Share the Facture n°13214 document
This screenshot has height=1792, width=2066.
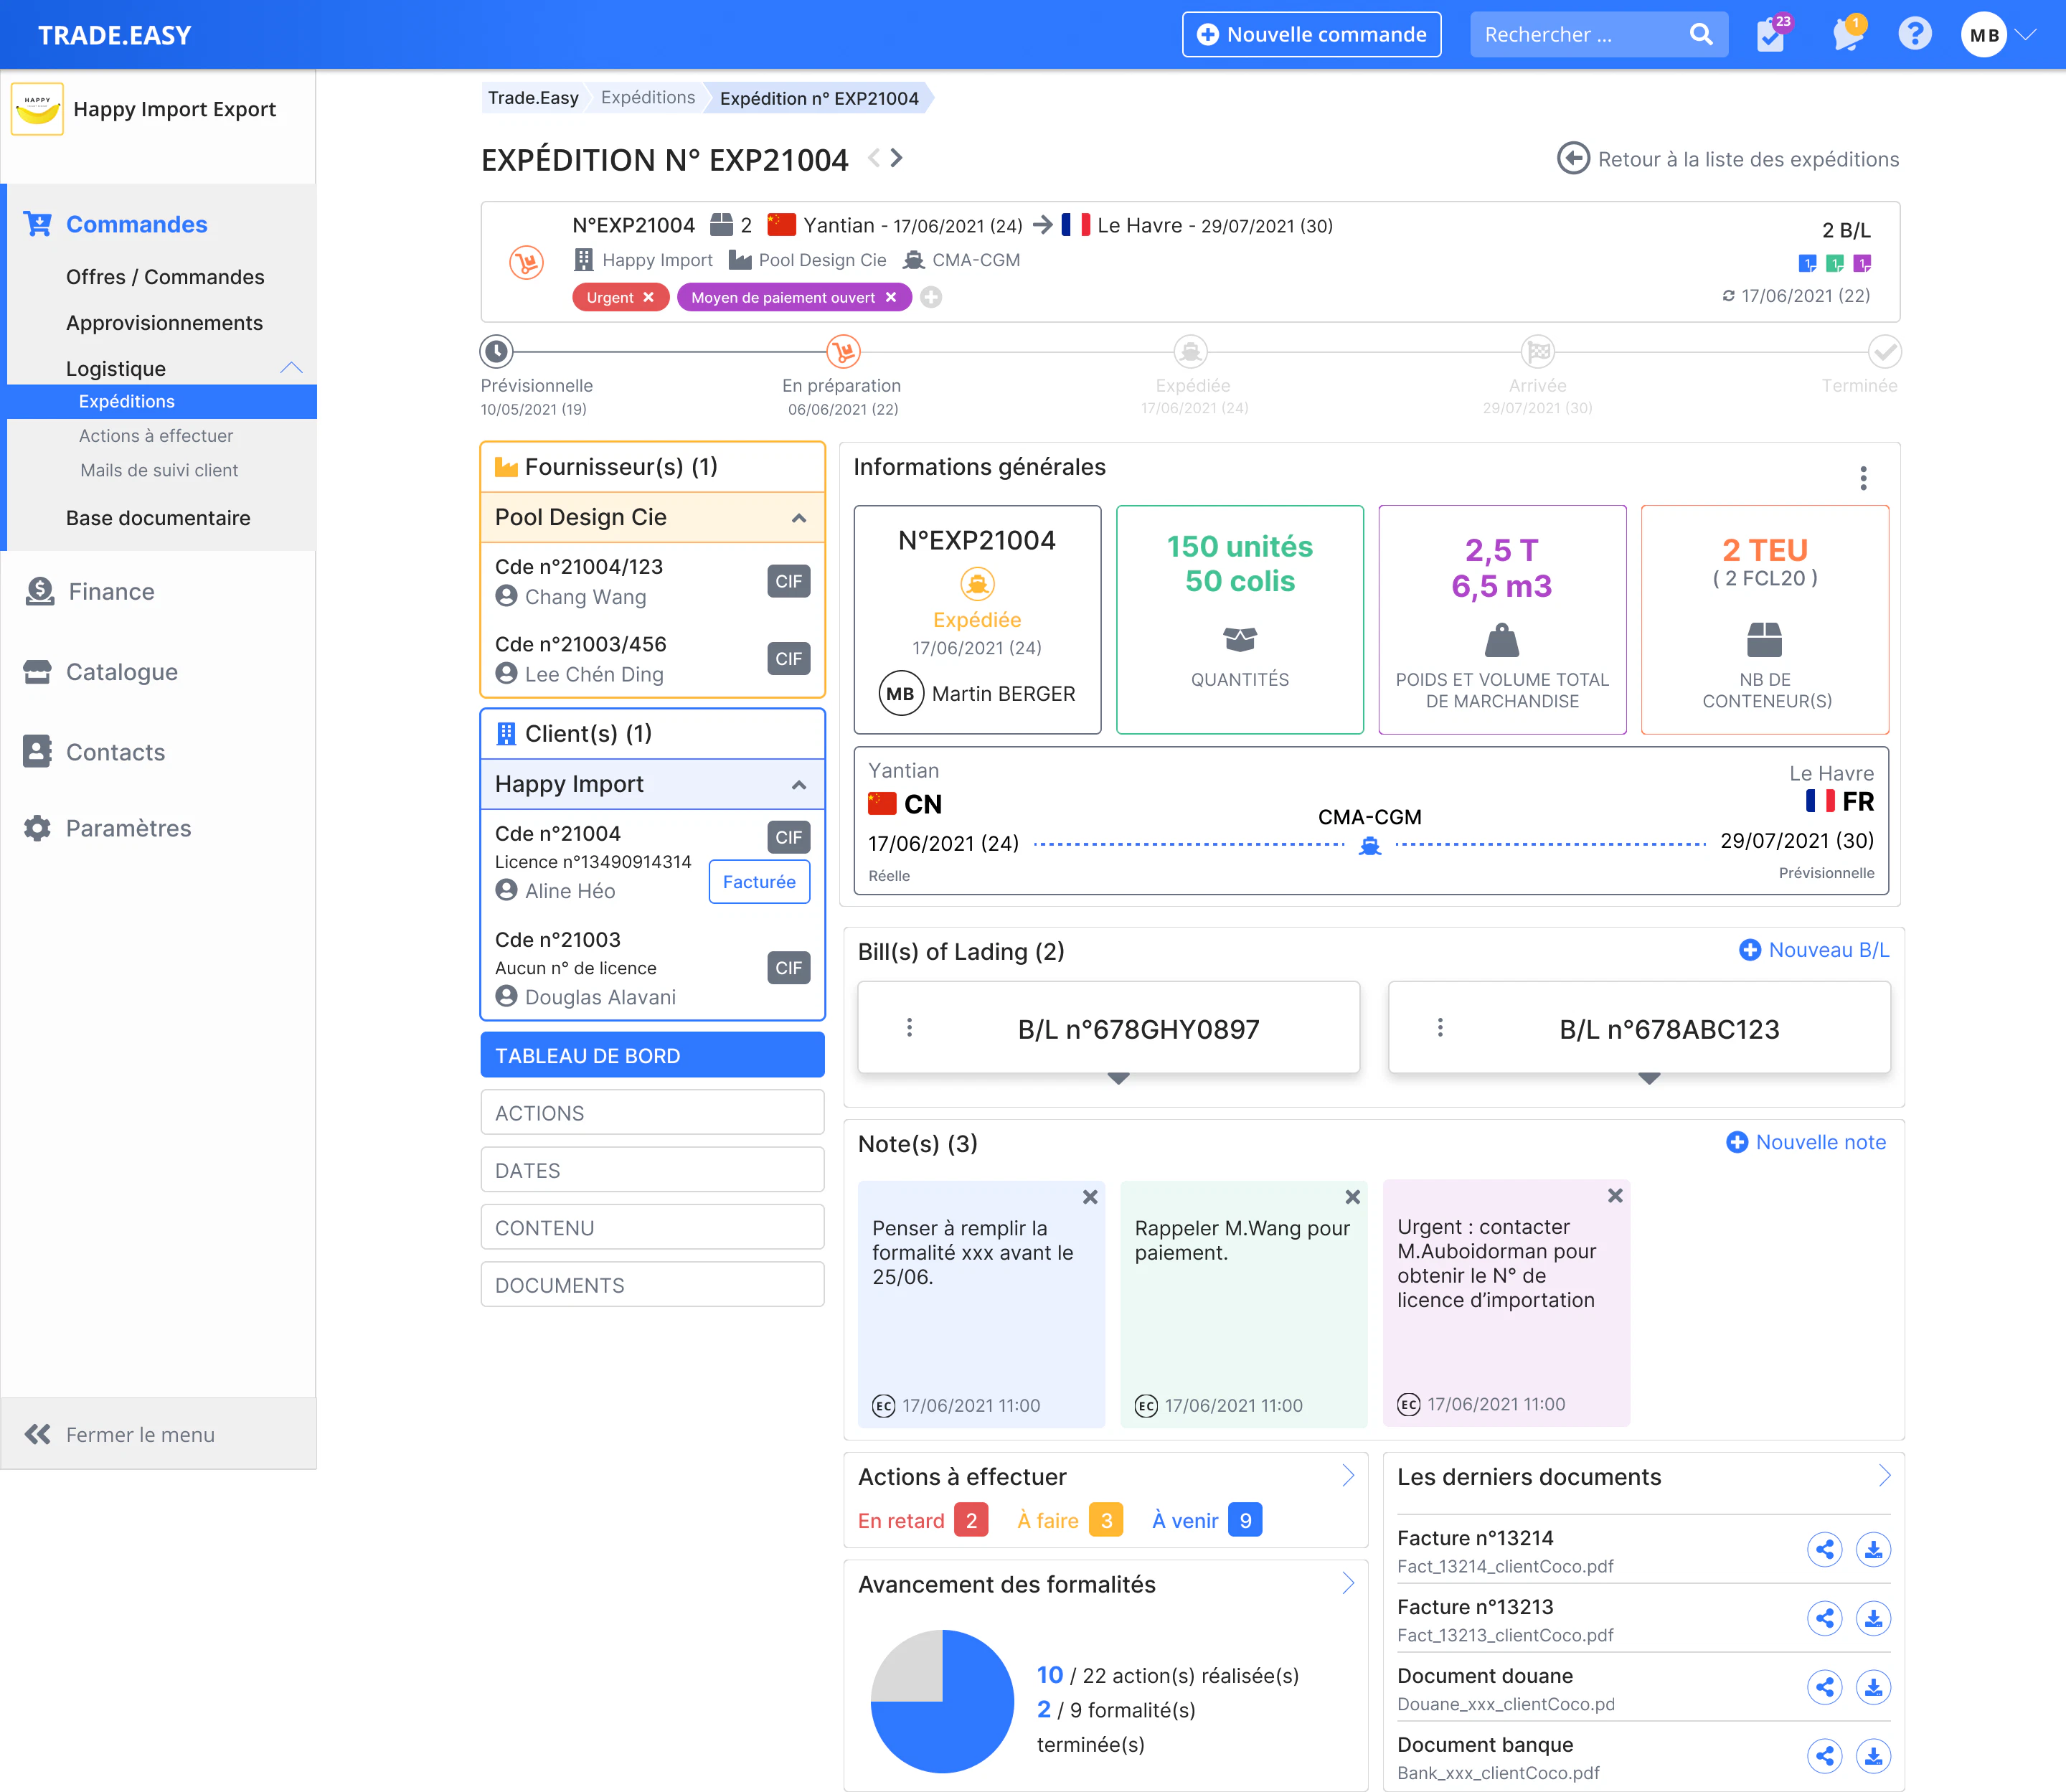click(x=1824, y=1549)
